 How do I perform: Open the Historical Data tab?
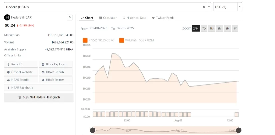click(134, 18)
